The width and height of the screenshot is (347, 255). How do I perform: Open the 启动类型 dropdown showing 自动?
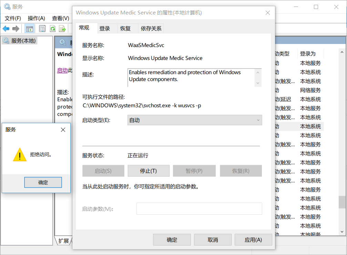click(195, 120)
